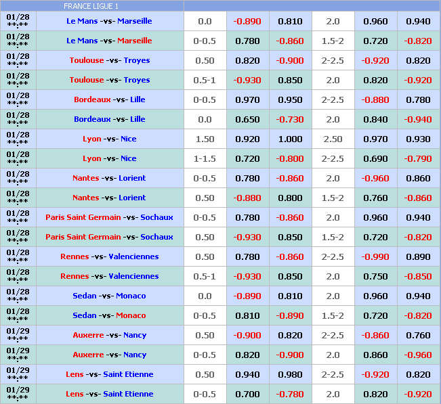Click the 2.50 total line for Lyon vs Nice
The image size is (441, 404).
pos(333,139)
